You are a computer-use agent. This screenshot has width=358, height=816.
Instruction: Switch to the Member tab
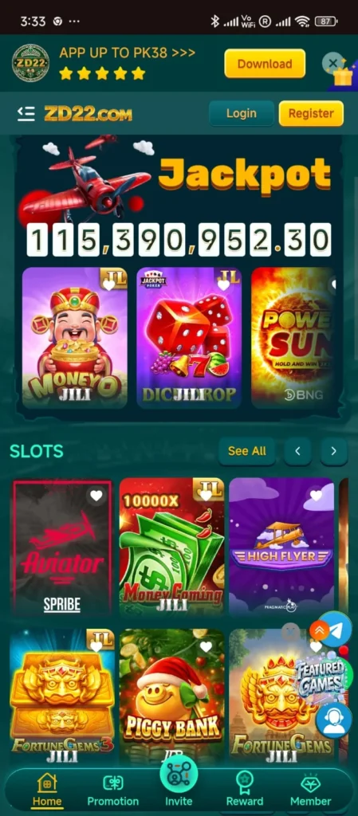[x=311, y=790]
